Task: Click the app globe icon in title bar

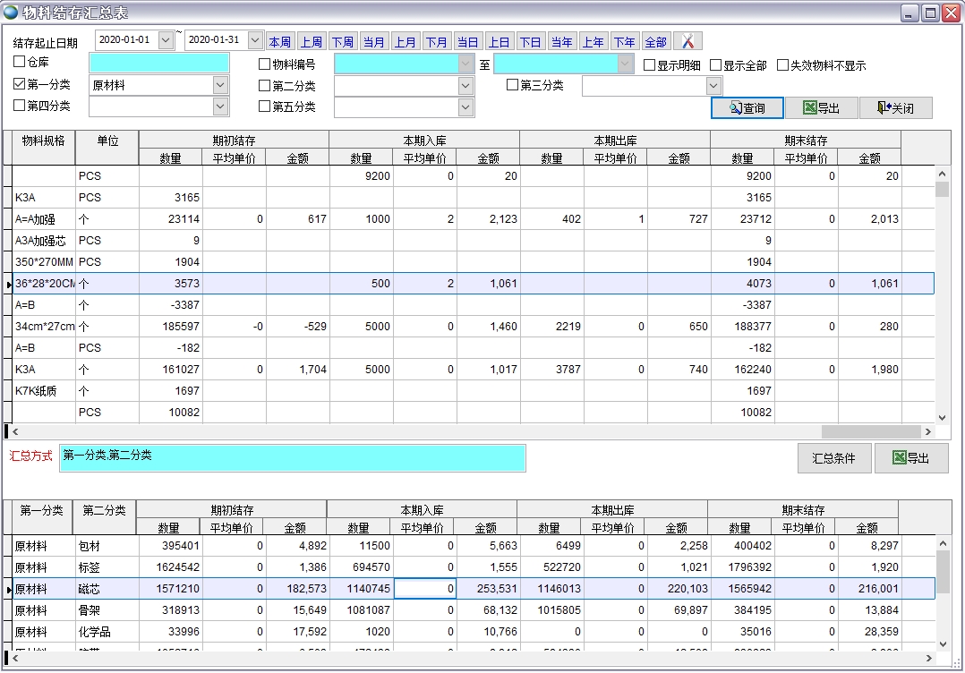Action: 11,12
